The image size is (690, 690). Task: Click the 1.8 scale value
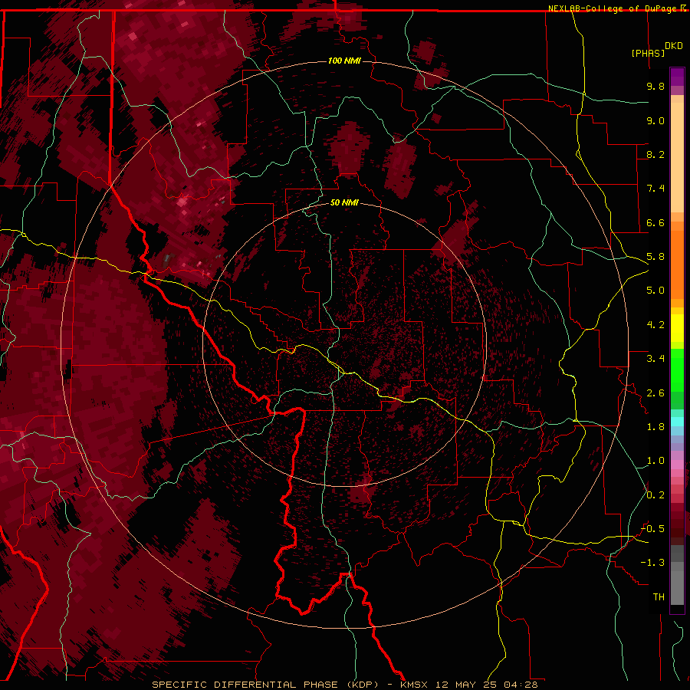point(655,427)
